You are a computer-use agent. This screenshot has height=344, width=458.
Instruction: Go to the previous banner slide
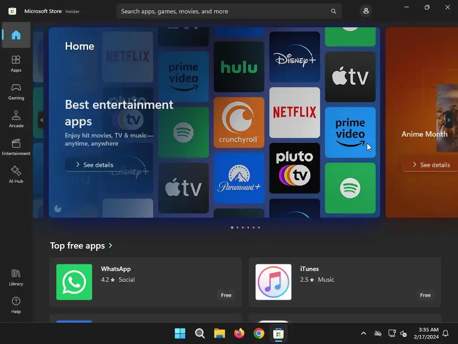(x=42, y=120)
